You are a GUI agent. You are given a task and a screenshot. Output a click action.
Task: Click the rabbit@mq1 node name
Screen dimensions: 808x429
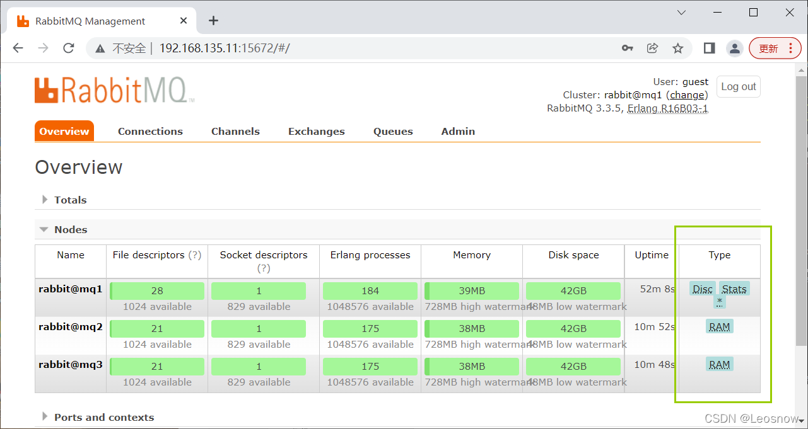(71, 290)
